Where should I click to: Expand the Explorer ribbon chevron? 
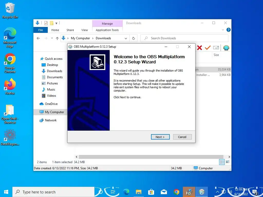pos(223,30)
